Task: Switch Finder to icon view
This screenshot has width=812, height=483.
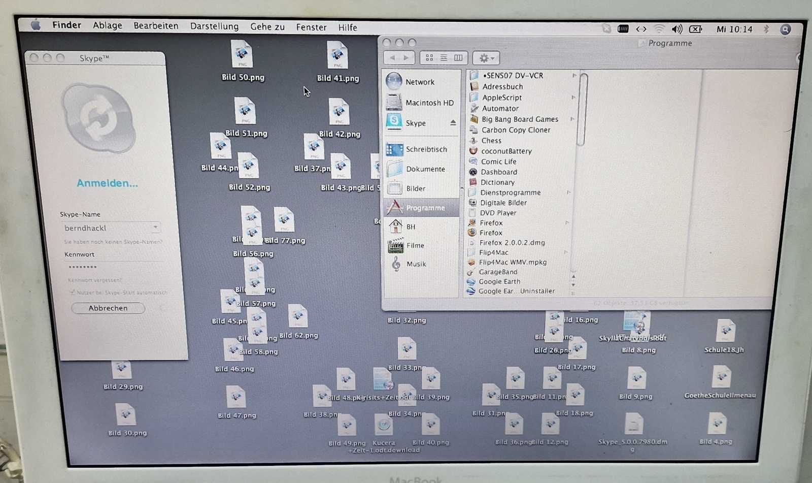Action: click(x=429, y=58)
